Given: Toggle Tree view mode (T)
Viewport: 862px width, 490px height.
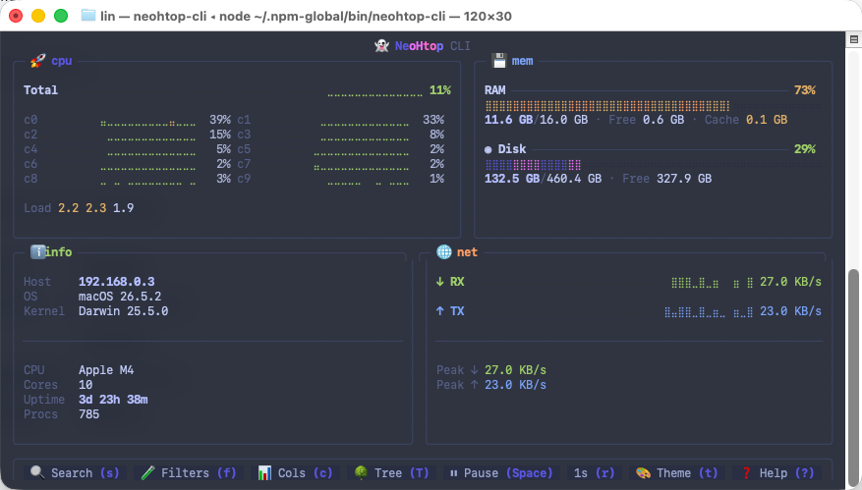Looking at the screenshot, I should [391, 473].
